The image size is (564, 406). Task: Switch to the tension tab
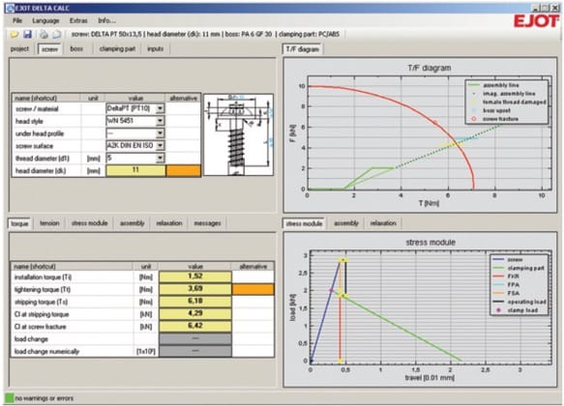[x=49, y=223]
